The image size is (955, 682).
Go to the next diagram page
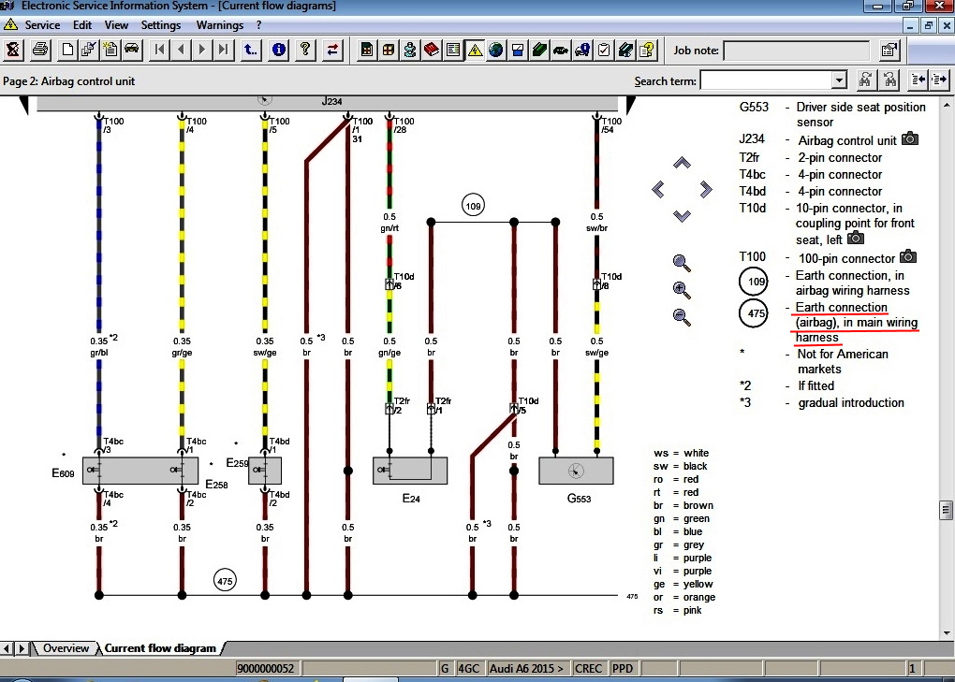(x=202, y=50)
